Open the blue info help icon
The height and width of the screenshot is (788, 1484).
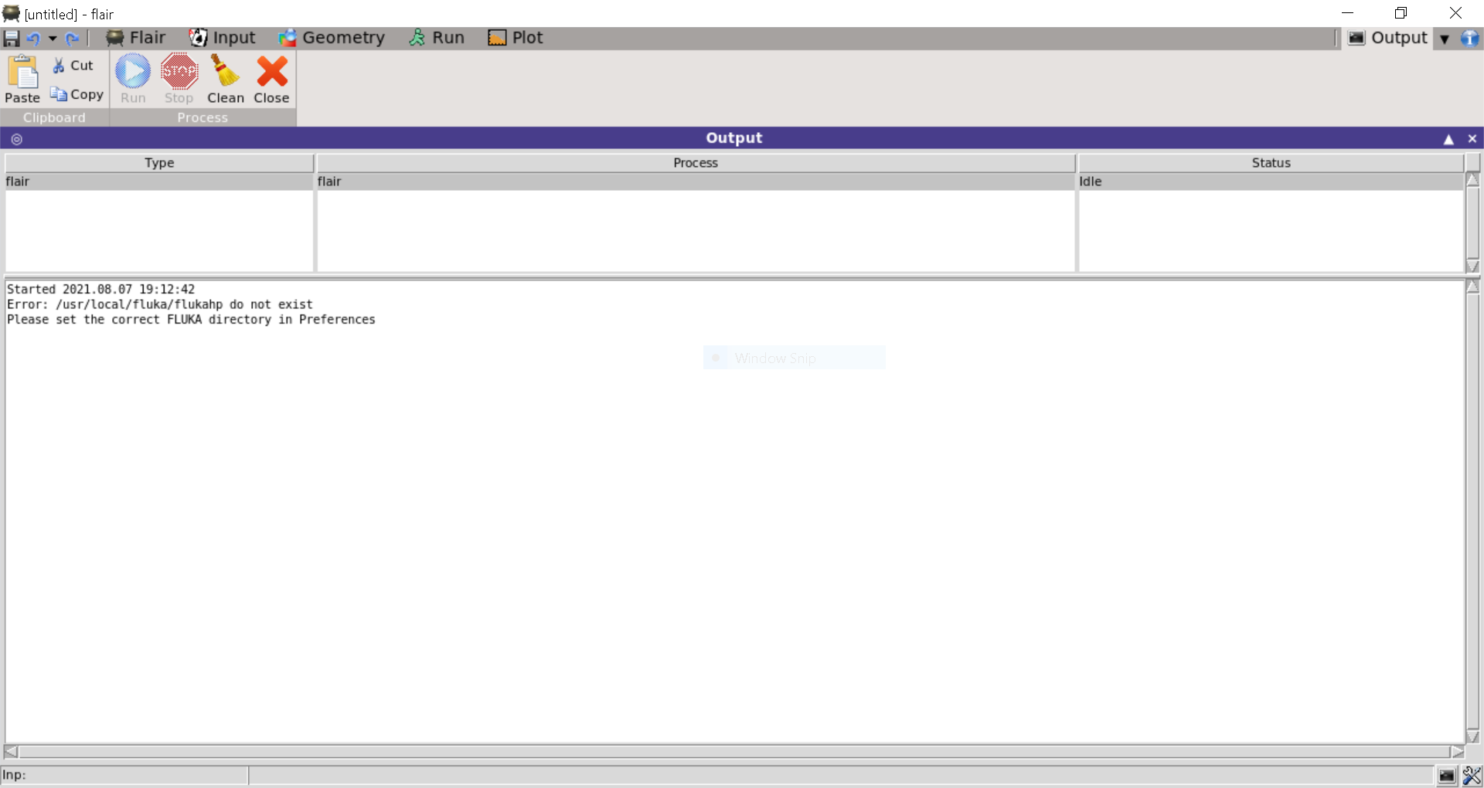tap(1469, 38)
